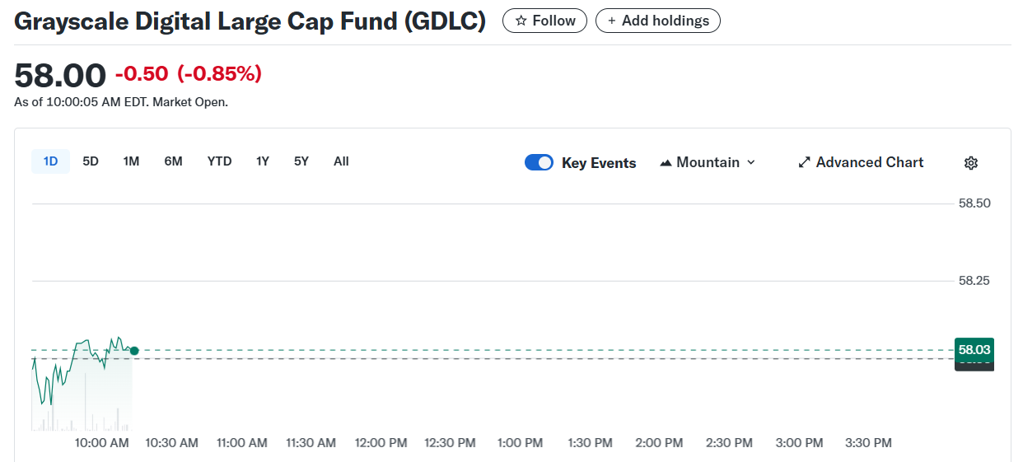The image size is (1023, 462).
Task: Click the -0.50 price change value
Action: [x=142, y=74]
